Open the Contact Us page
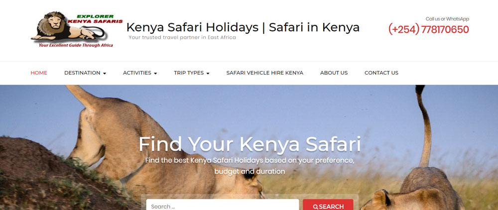The height and width of the screenshot is (210, 498). 381,73
